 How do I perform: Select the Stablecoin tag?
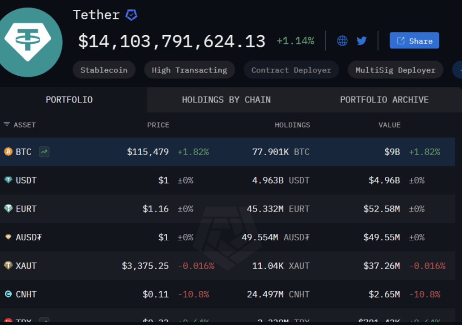pos(104,70)
